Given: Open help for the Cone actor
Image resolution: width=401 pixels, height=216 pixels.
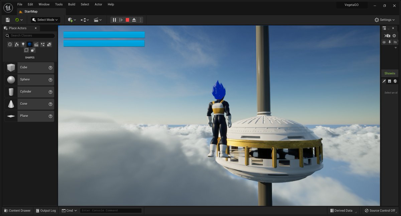Looking at the screenshot, I should (x=50, y=104).
